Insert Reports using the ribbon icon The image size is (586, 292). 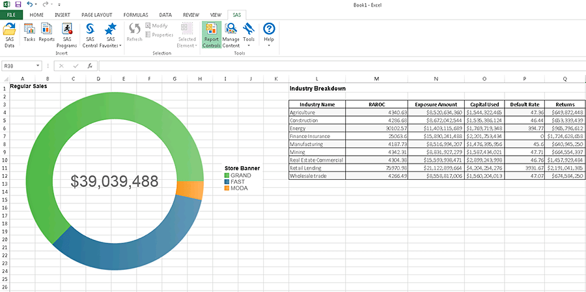pyautogui.click(x=46, y=31)
